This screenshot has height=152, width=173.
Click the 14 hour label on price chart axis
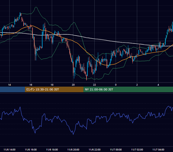[9, 85]
